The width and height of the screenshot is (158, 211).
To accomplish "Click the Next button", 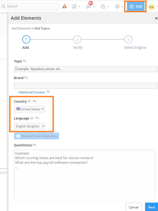I will tap(152, 207).
